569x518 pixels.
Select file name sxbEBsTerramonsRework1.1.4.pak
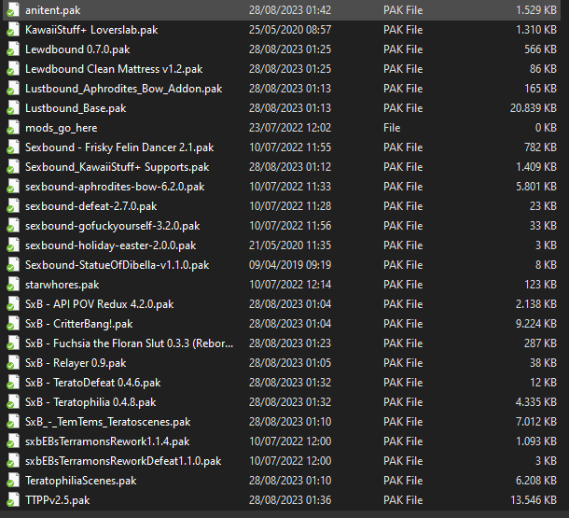point(107,441)
